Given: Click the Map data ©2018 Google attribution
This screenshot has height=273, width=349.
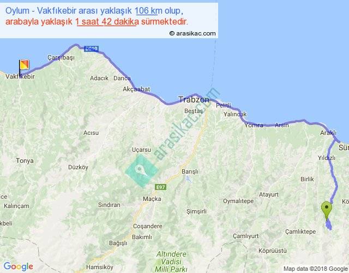Looking at the screenshot, I should pyautogui.click(x=314, y=268).
